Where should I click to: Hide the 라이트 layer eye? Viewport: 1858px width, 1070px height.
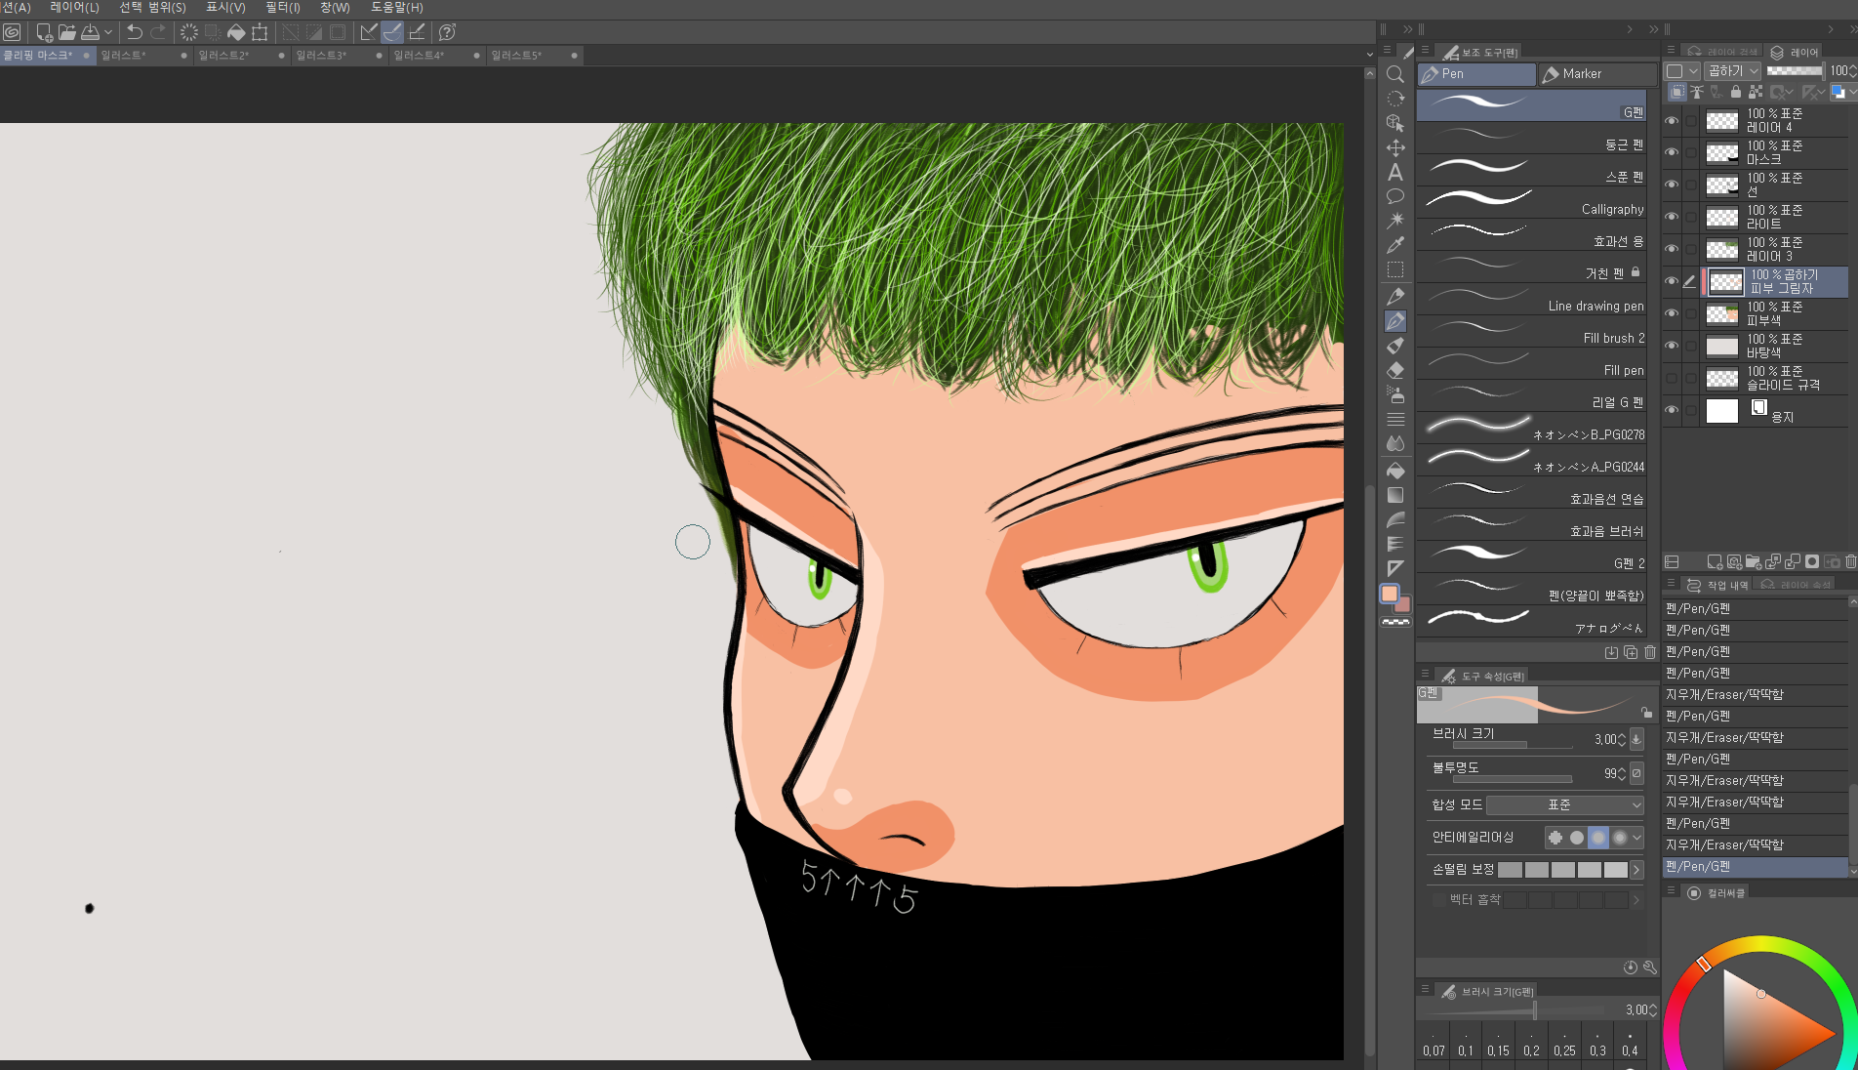(1672, 217)
